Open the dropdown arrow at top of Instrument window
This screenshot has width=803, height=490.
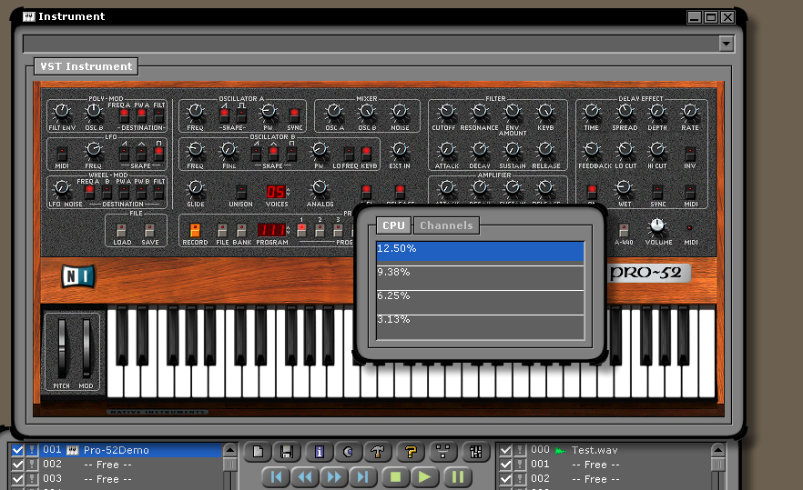tap(726, 44)
